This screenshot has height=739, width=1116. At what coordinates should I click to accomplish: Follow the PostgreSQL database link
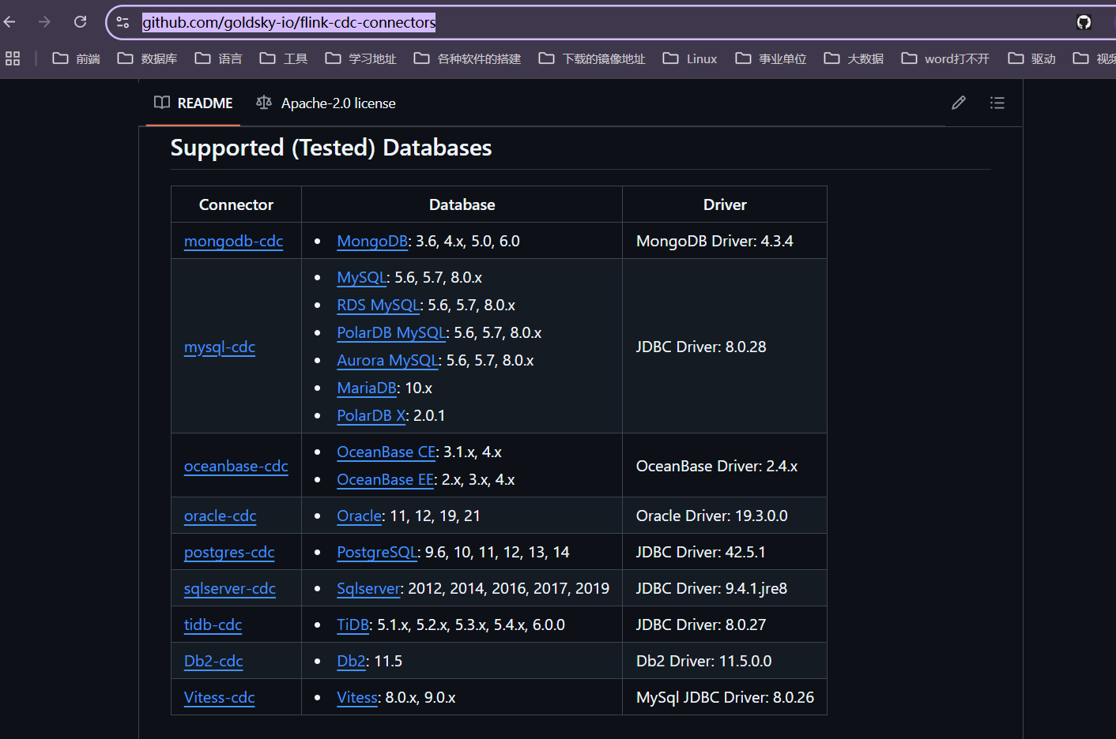(x=377, y=552)
